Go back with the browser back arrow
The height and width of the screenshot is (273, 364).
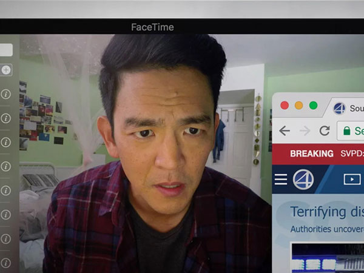(285, 131)
